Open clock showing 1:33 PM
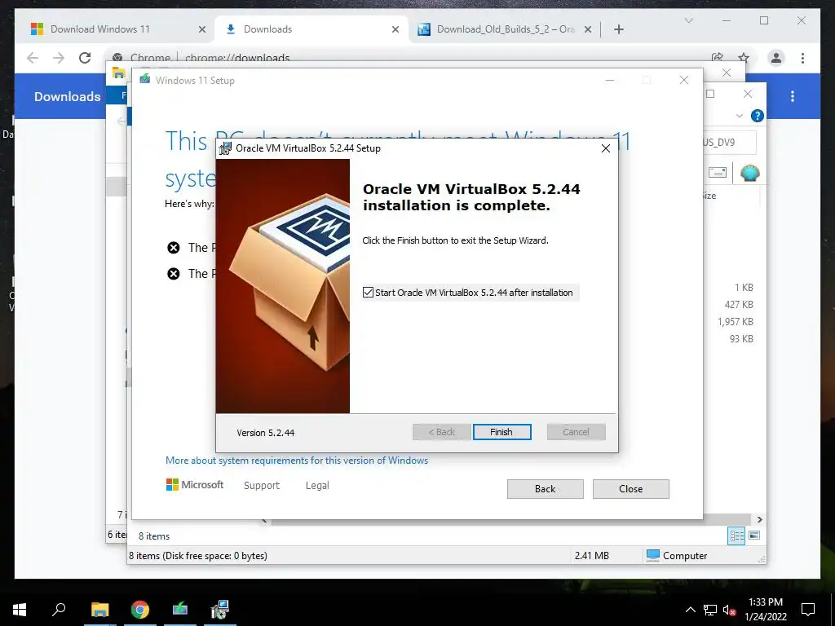 tap(765, 610)
